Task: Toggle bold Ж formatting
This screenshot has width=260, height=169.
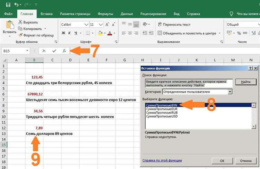Action: (x=63, y=33)
